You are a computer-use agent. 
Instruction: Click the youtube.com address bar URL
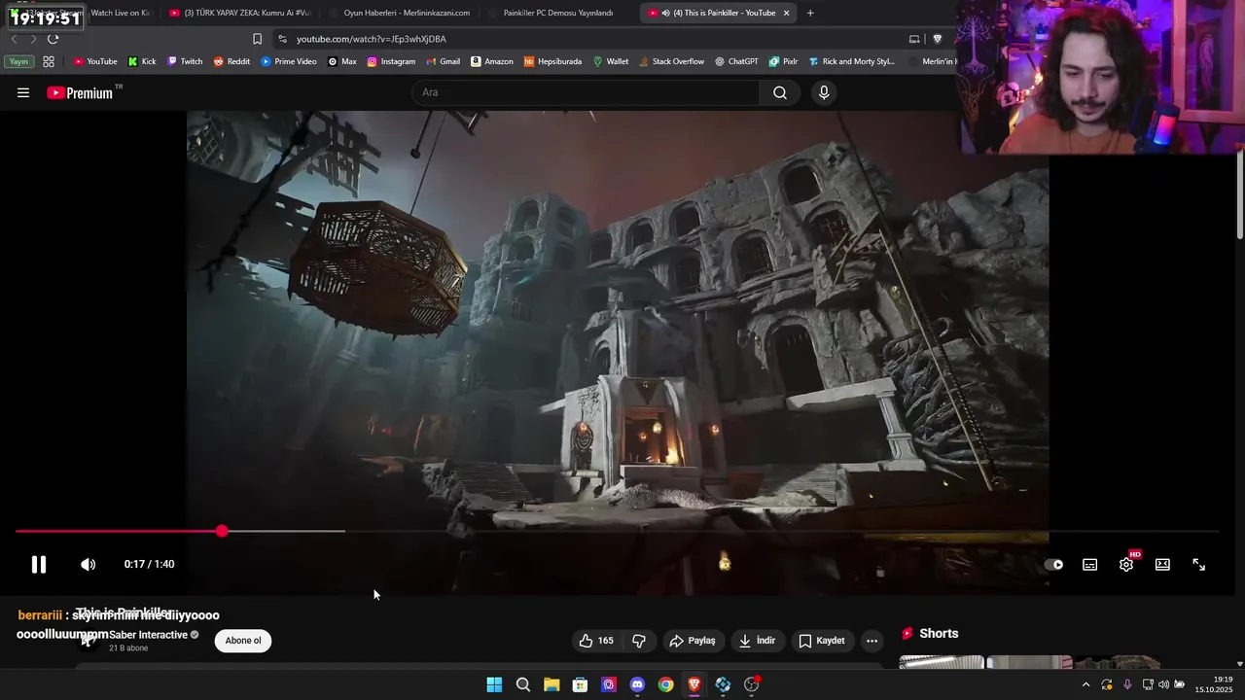(371, 39)
